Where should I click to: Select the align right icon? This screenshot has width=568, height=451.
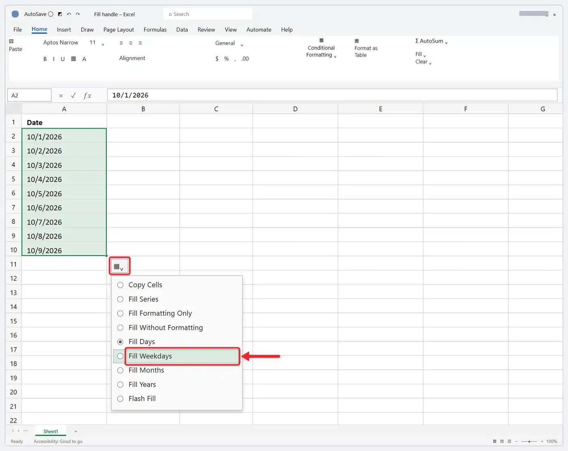[140, 43]
